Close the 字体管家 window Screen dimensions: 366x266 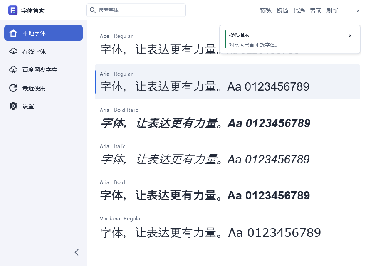tap(358, 11)
